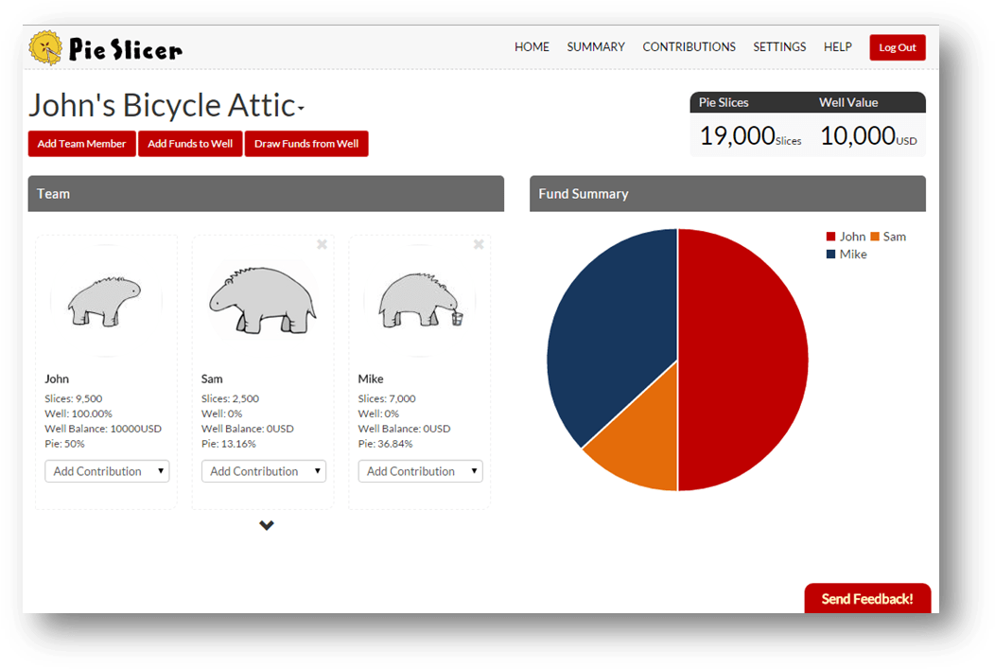Click the Fund Summary panel header
This screenshot has height=669, width=995.
728,194
